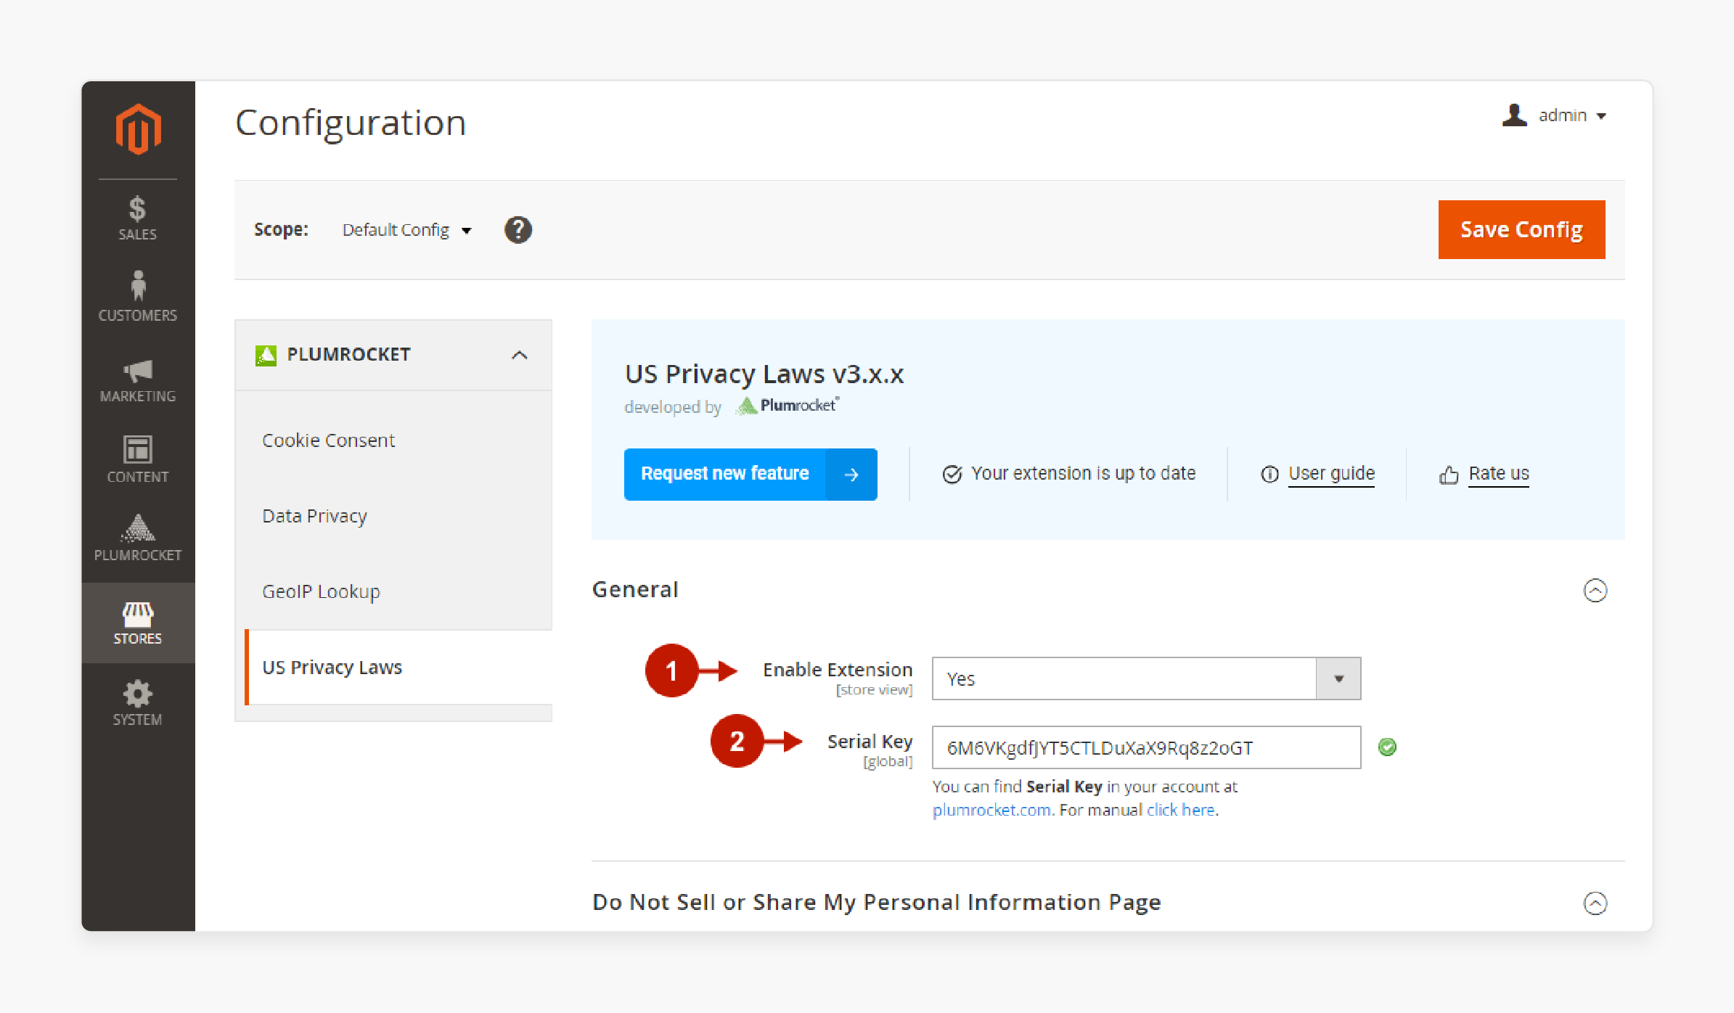1734x1013 pixels.
Task: Open the Enable Extension dropdown
Action: [x=1146, y=678]
